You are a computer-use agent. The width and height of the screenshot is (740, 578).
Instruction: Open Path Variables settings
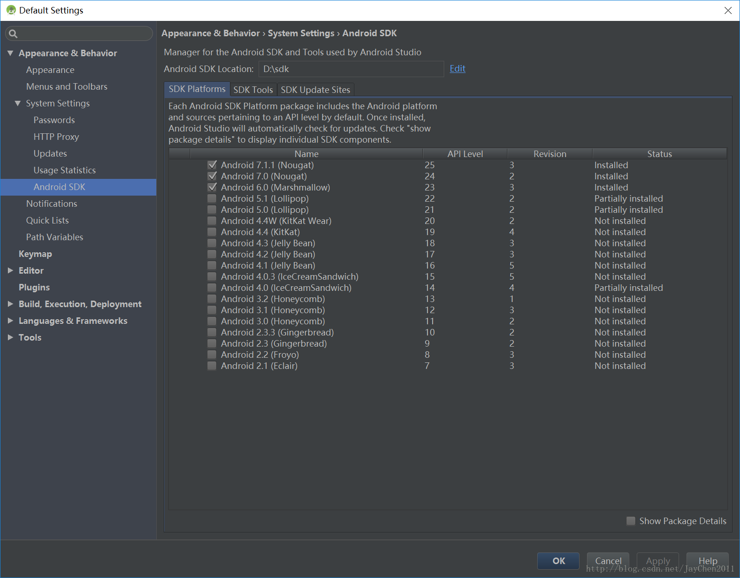pyautogui.click(x=54, y=237)
